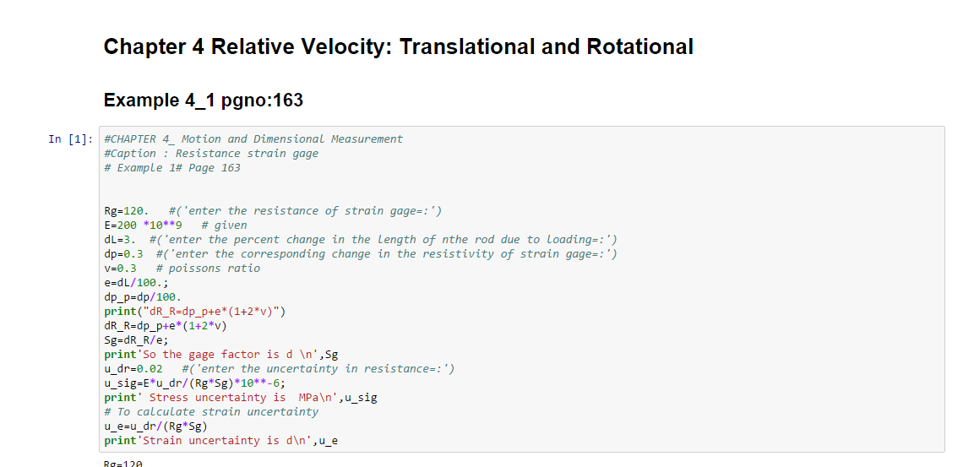Place cursor on the u_dr=0.02 line
Image resolution: width=963 pixels, height=467 pixels.
tap(279, 368)
